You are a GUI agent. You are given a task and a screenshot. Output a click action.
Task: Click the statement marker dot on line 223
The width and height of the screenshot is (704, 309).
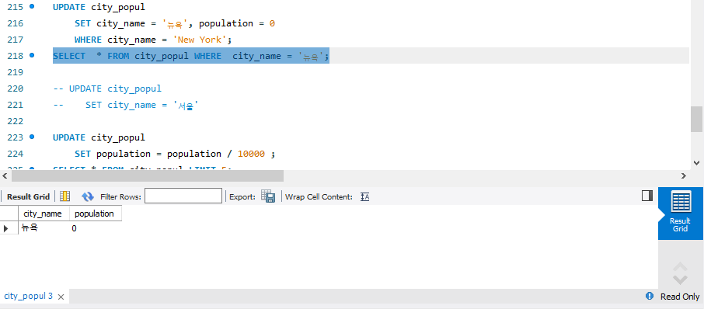[31, 137]
